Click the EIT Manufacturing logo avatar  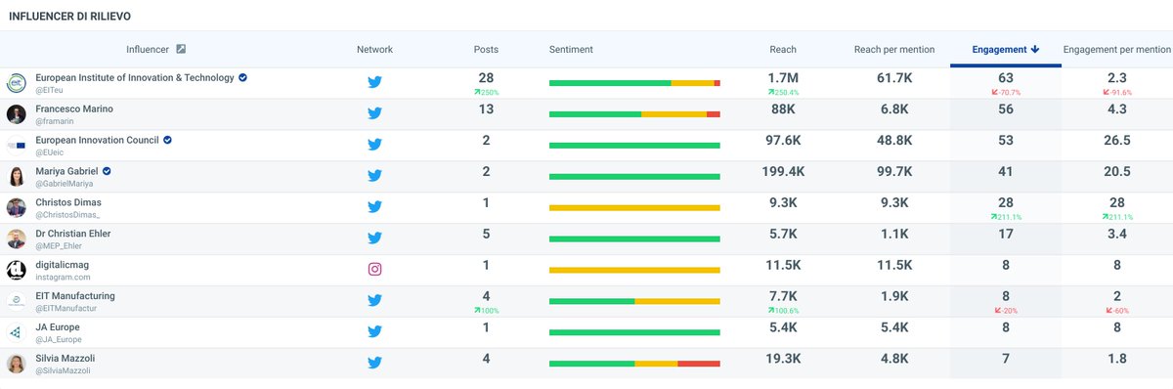point(16,301)
